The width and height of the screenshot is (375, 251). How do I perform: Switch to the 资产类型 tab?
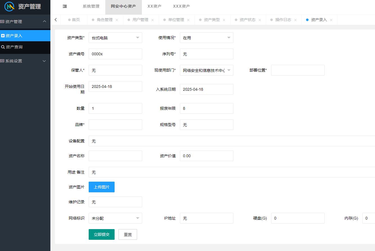coord(212,20)
